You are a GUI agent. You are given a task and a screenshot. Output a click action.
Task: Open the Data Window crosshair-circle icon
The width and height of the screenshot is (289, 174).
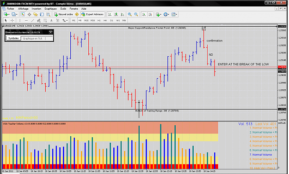[29, 14]
